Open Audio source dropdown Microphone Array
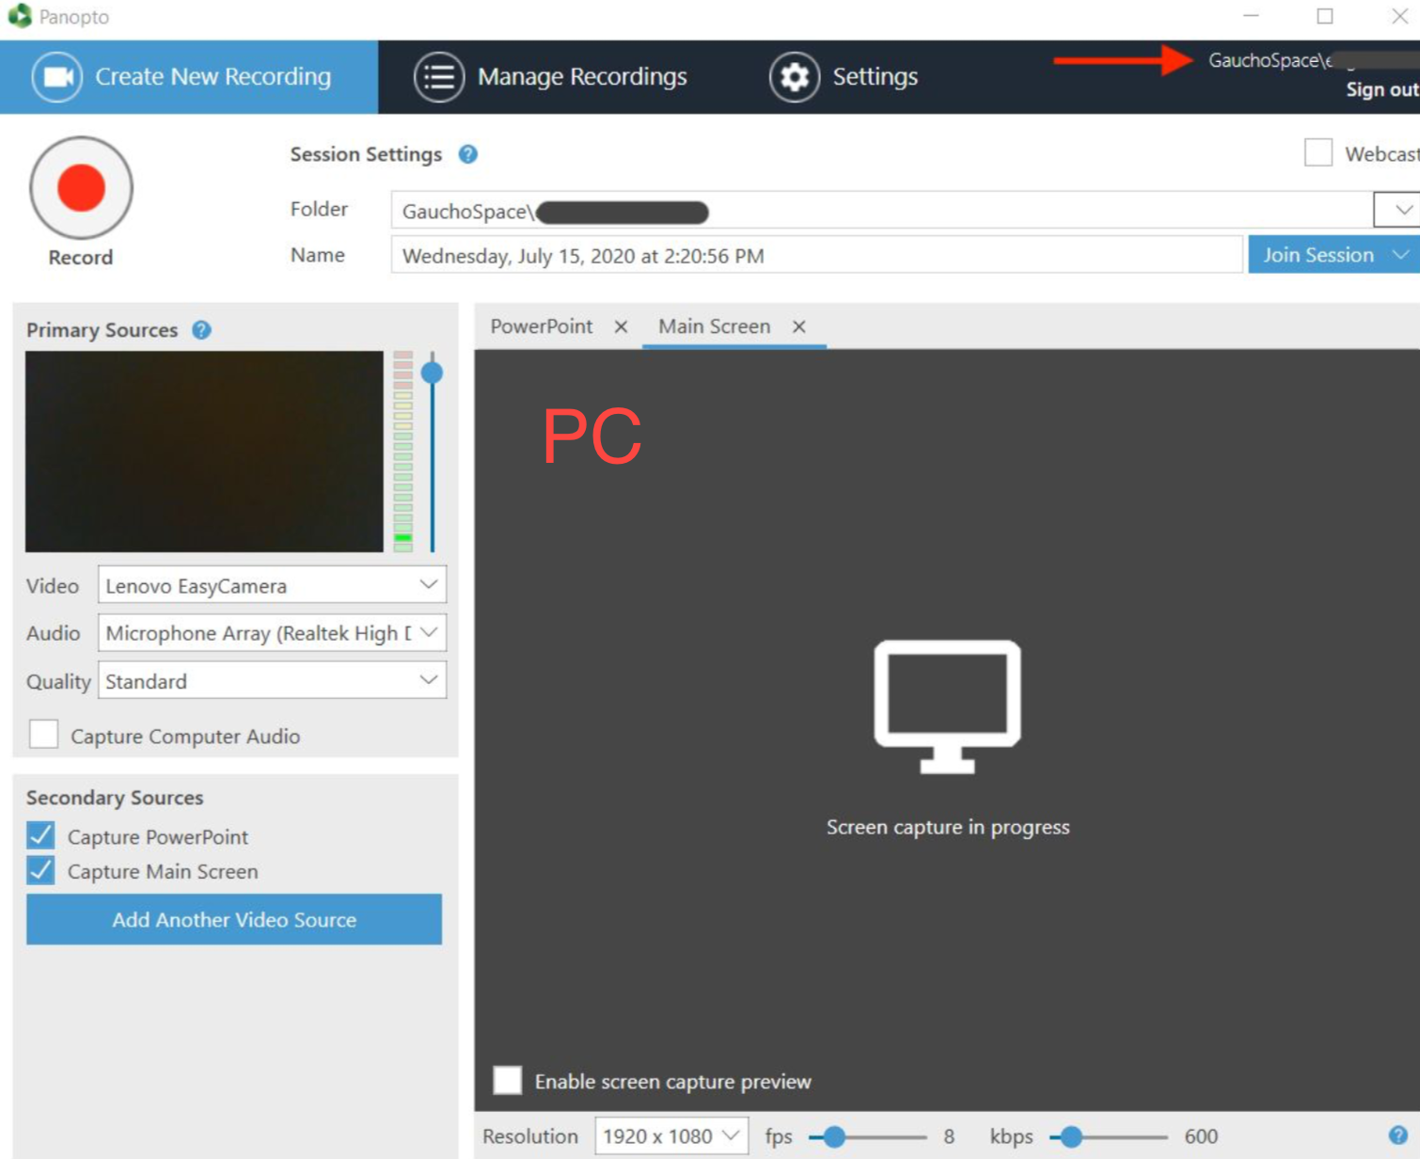 point(272,632)
